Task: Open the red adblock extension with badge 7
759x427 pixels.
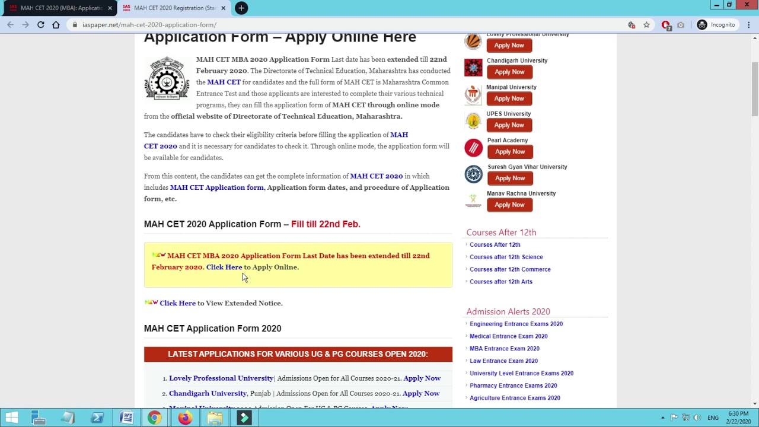Action: (666, 25)
